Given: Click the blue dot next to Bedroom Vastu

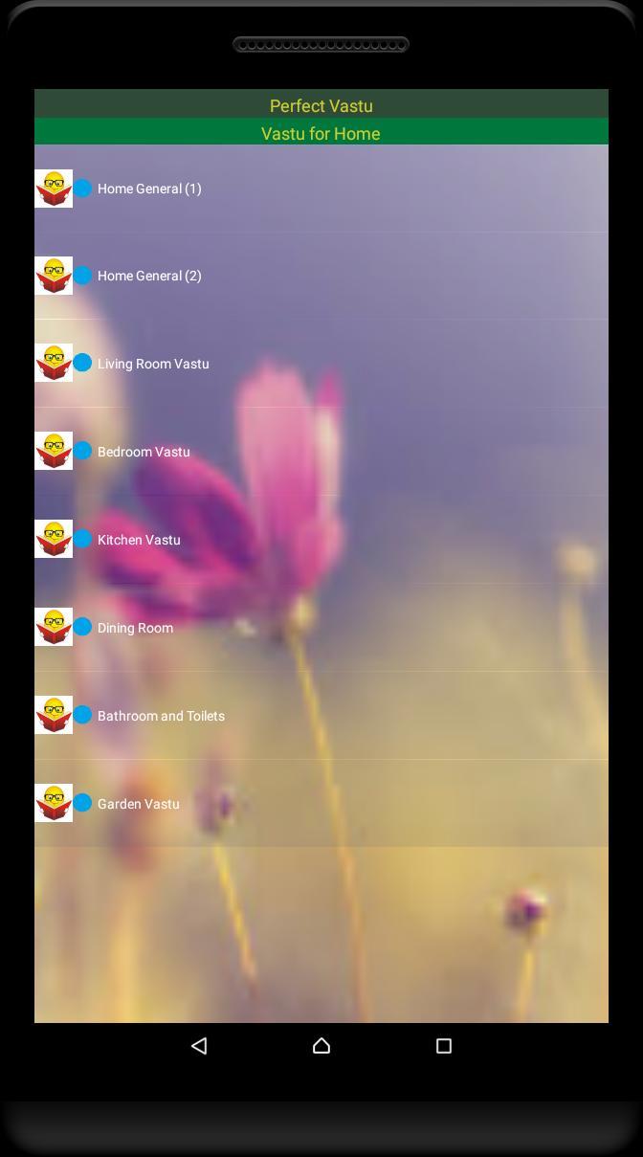Looking at the screenshot, I should coord(83,451).
